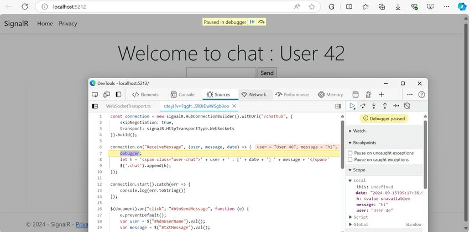Switch to the Elements tab
The height and width of the screenshot is (232, 470).
[x=145, y=95]
